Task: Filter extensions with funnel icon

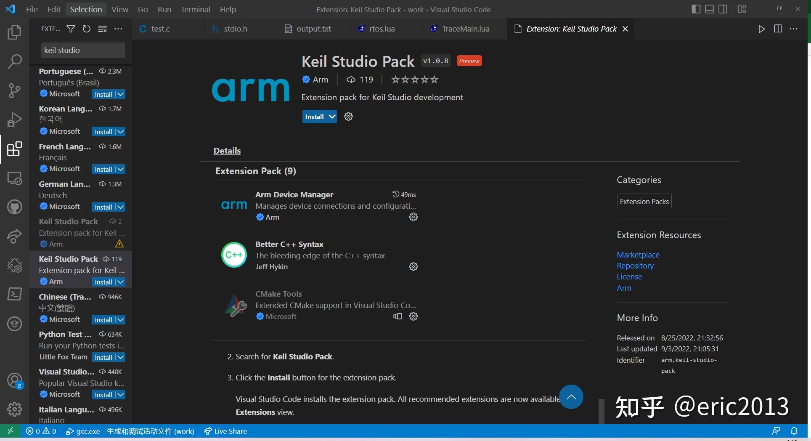Action: tap(71, 29)
